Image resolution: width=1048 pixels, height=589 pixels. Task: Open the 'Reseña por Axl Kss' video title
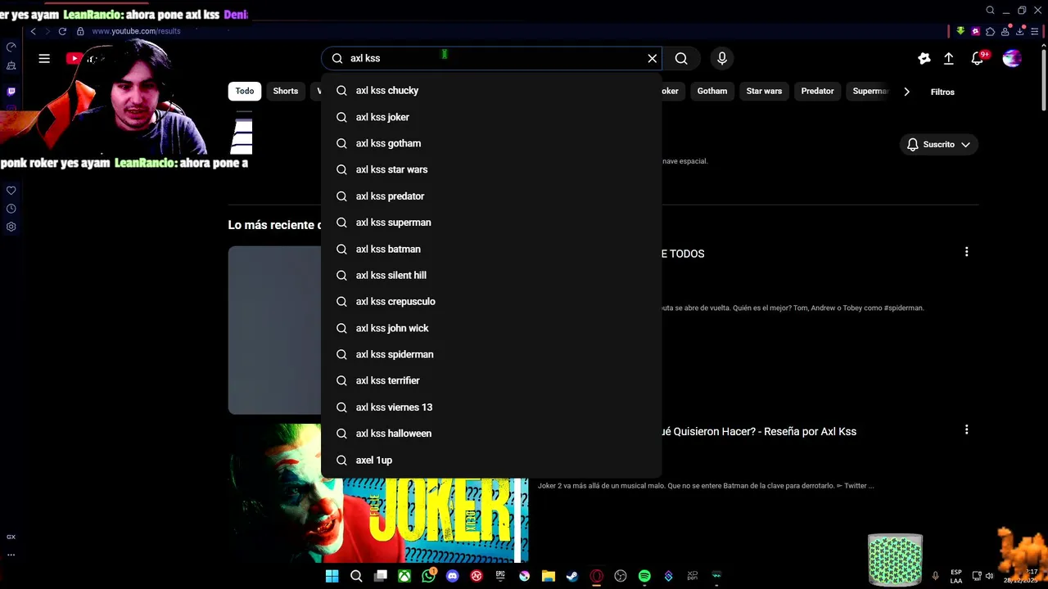[x=759, y=431]
